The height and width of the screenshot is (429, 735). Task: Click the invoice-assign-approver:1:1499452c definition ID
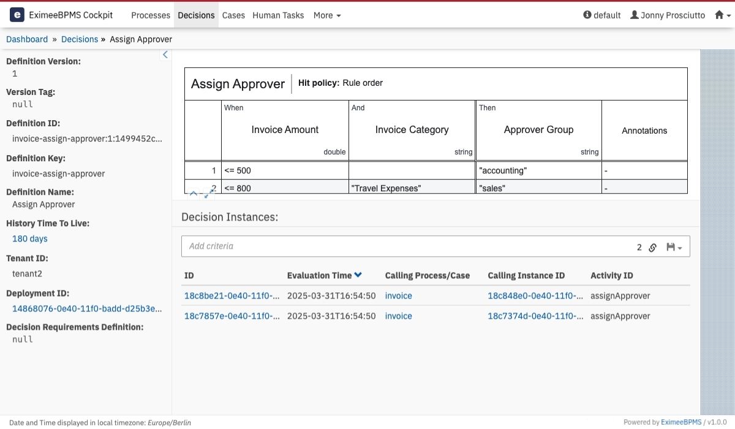tap(88, 139)
